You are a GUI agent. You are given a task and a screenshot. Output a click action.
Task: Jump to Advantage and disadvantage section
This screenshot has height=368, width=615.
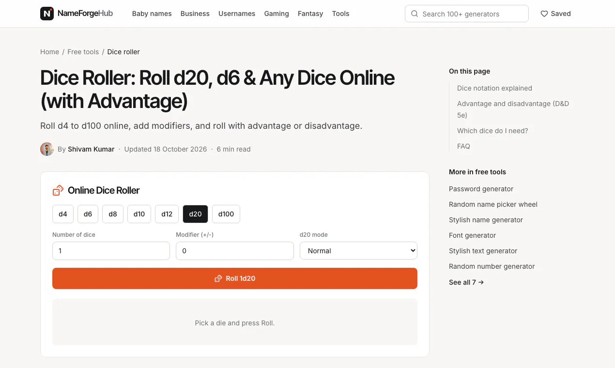click(513, 109)
